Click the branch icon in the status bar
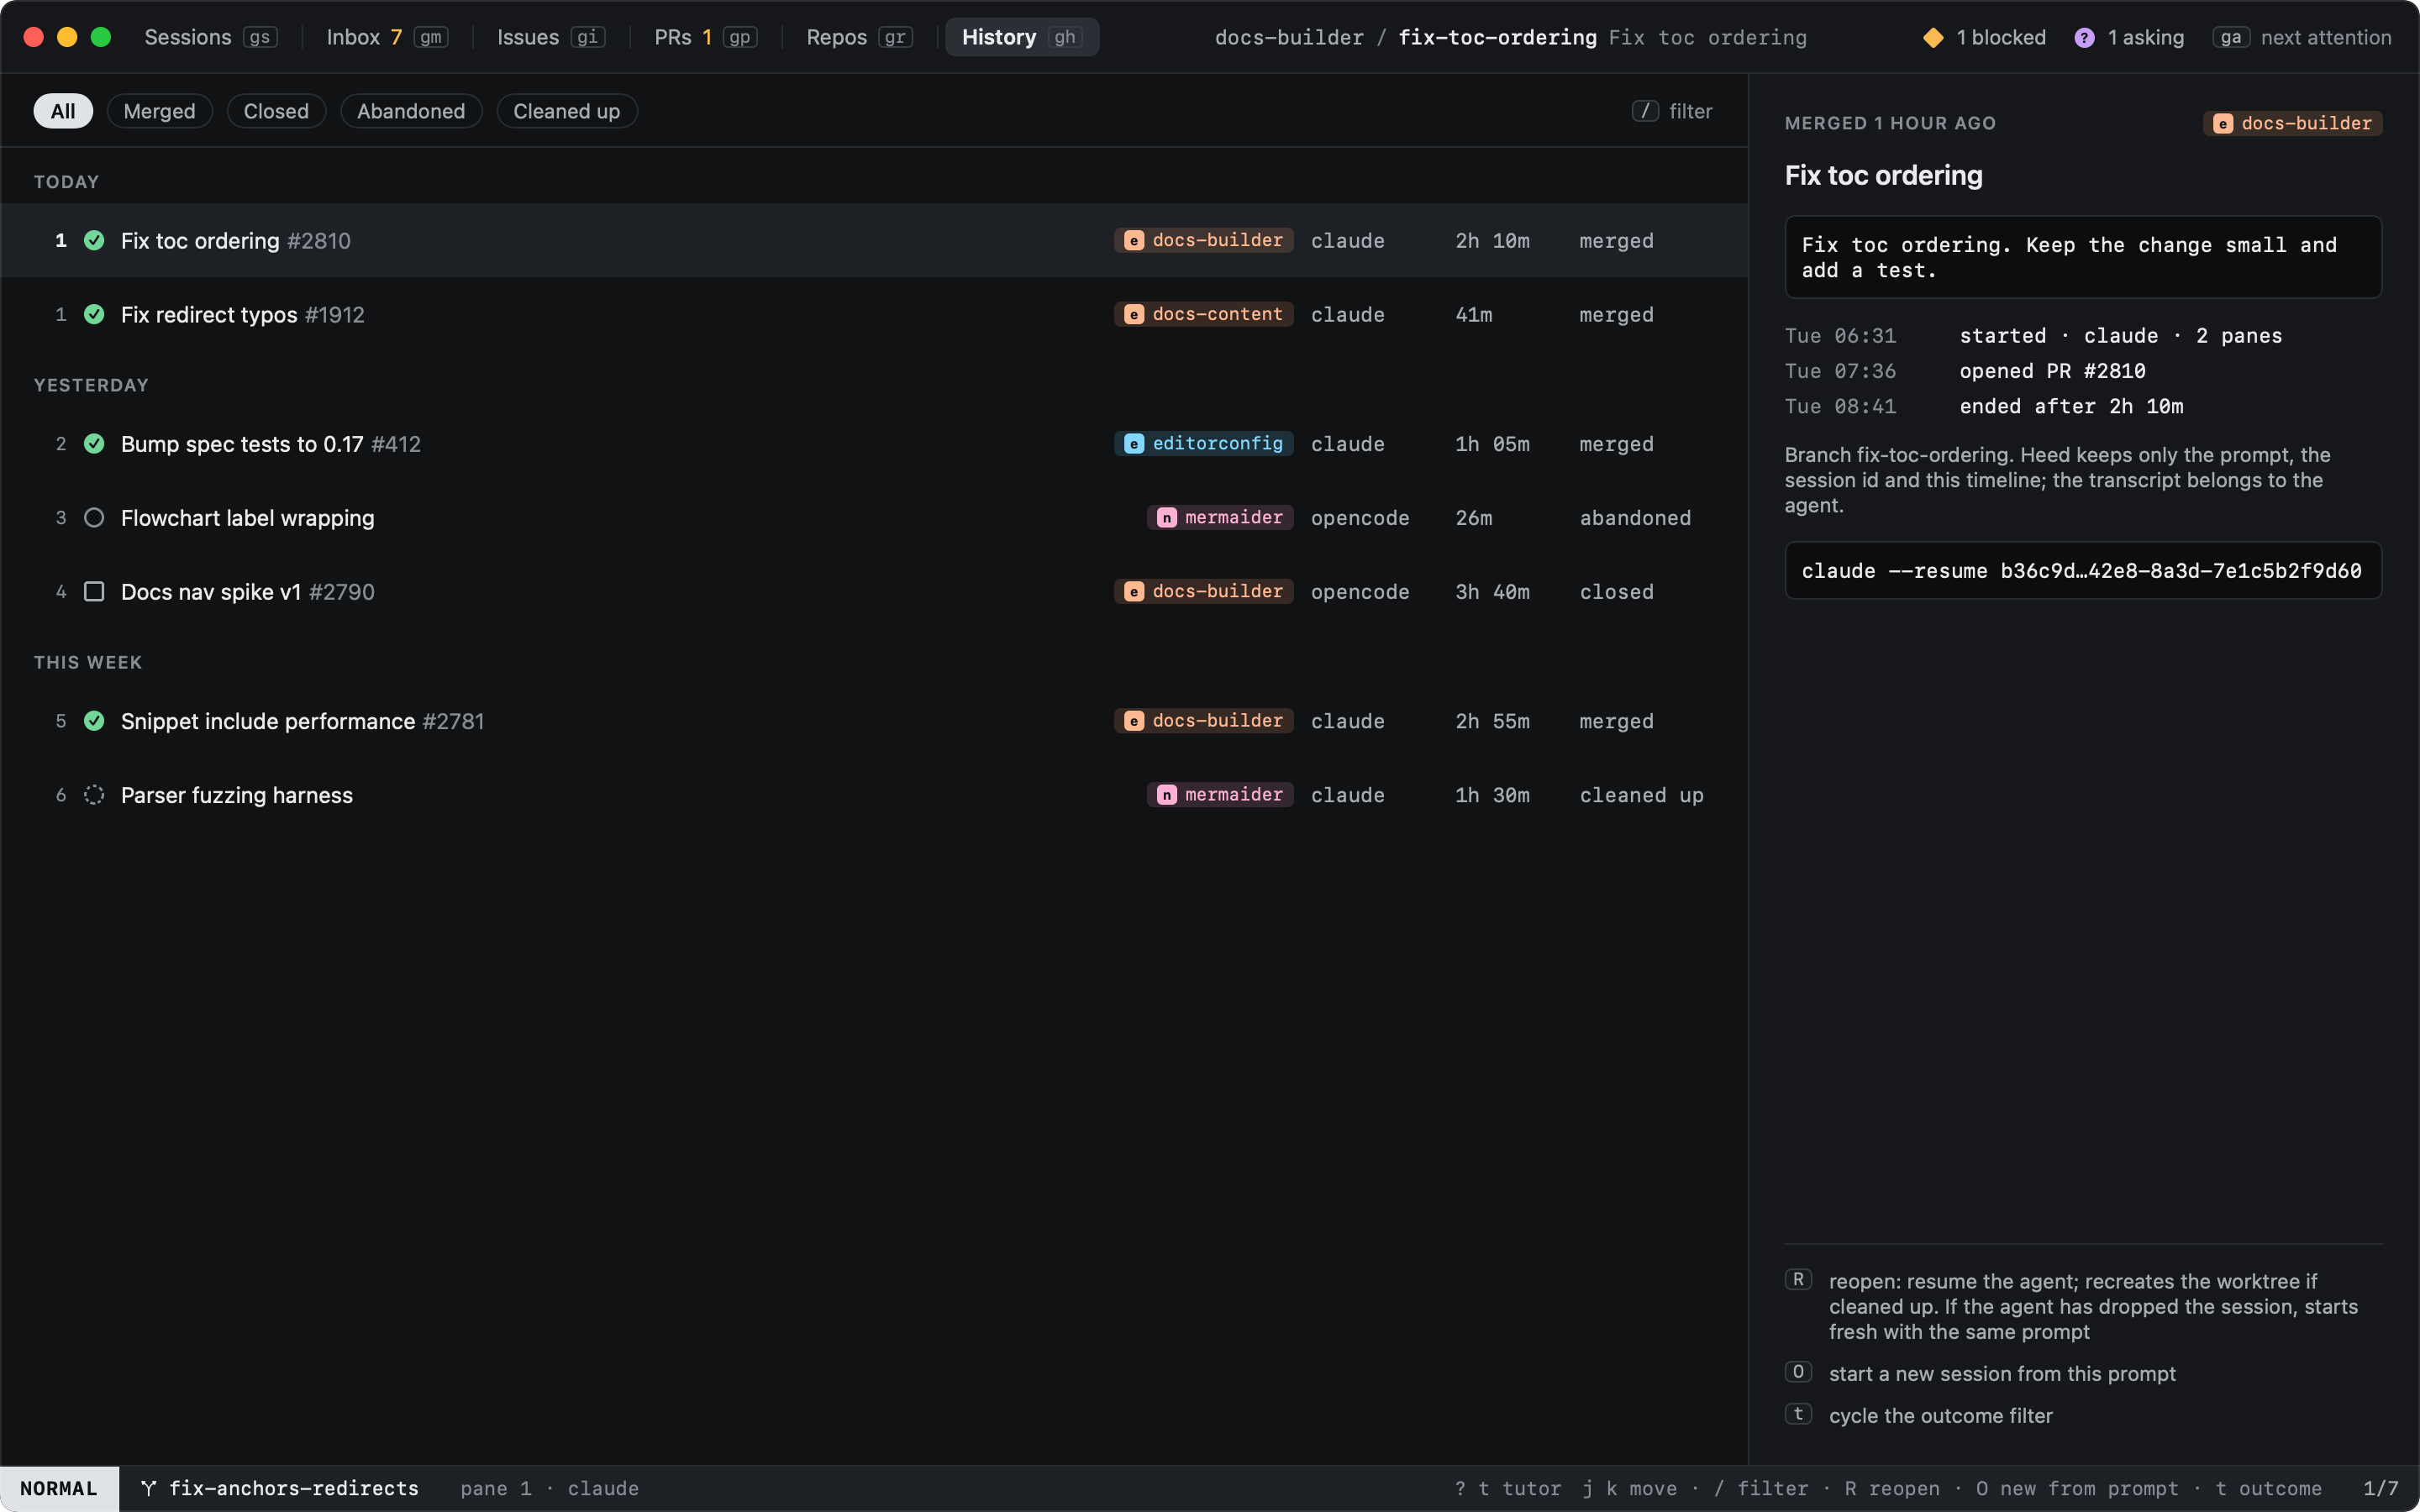This screenshot has height=1512, width=2420. point(148,1488)
